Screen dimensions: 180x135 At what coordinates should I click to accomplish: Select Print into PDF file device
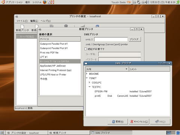[60, 52]
